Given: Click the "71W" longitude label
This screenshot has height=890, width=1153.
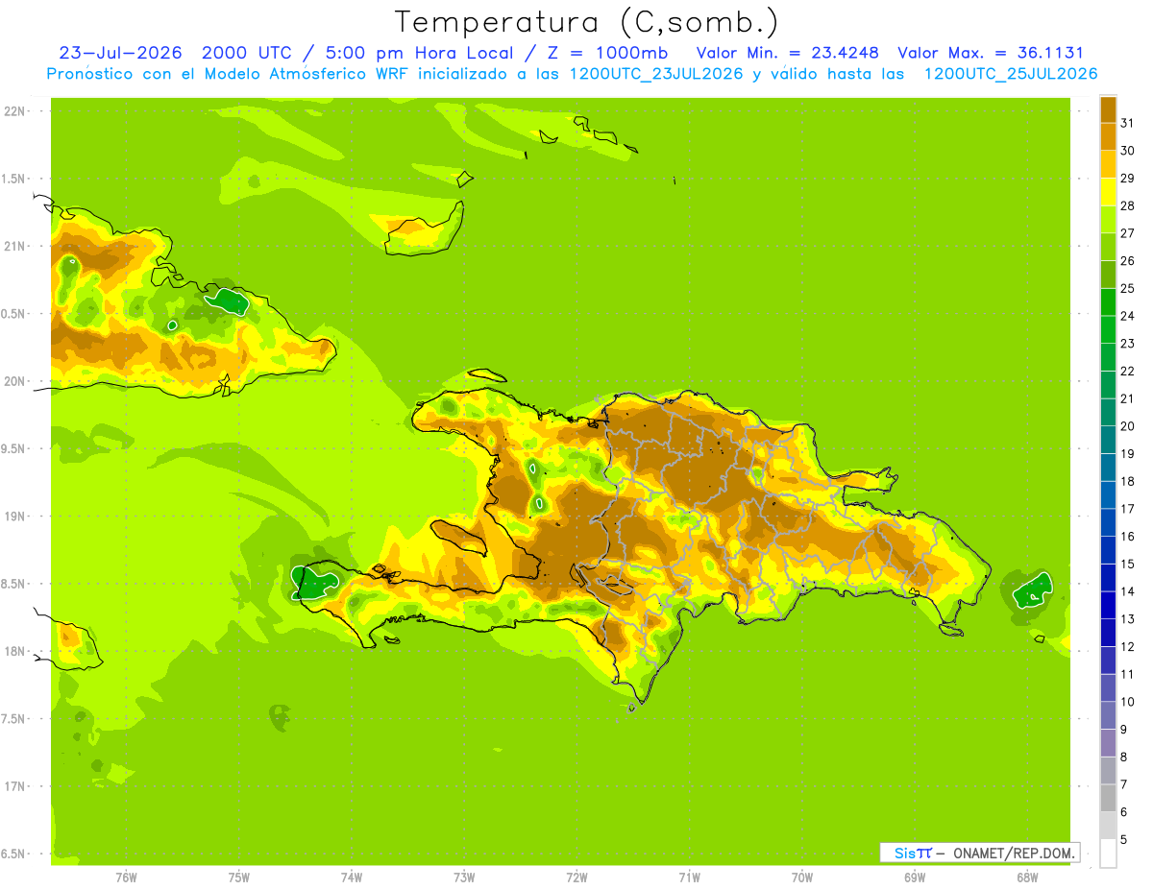Looking at the screenshot, I should point(689,878).
